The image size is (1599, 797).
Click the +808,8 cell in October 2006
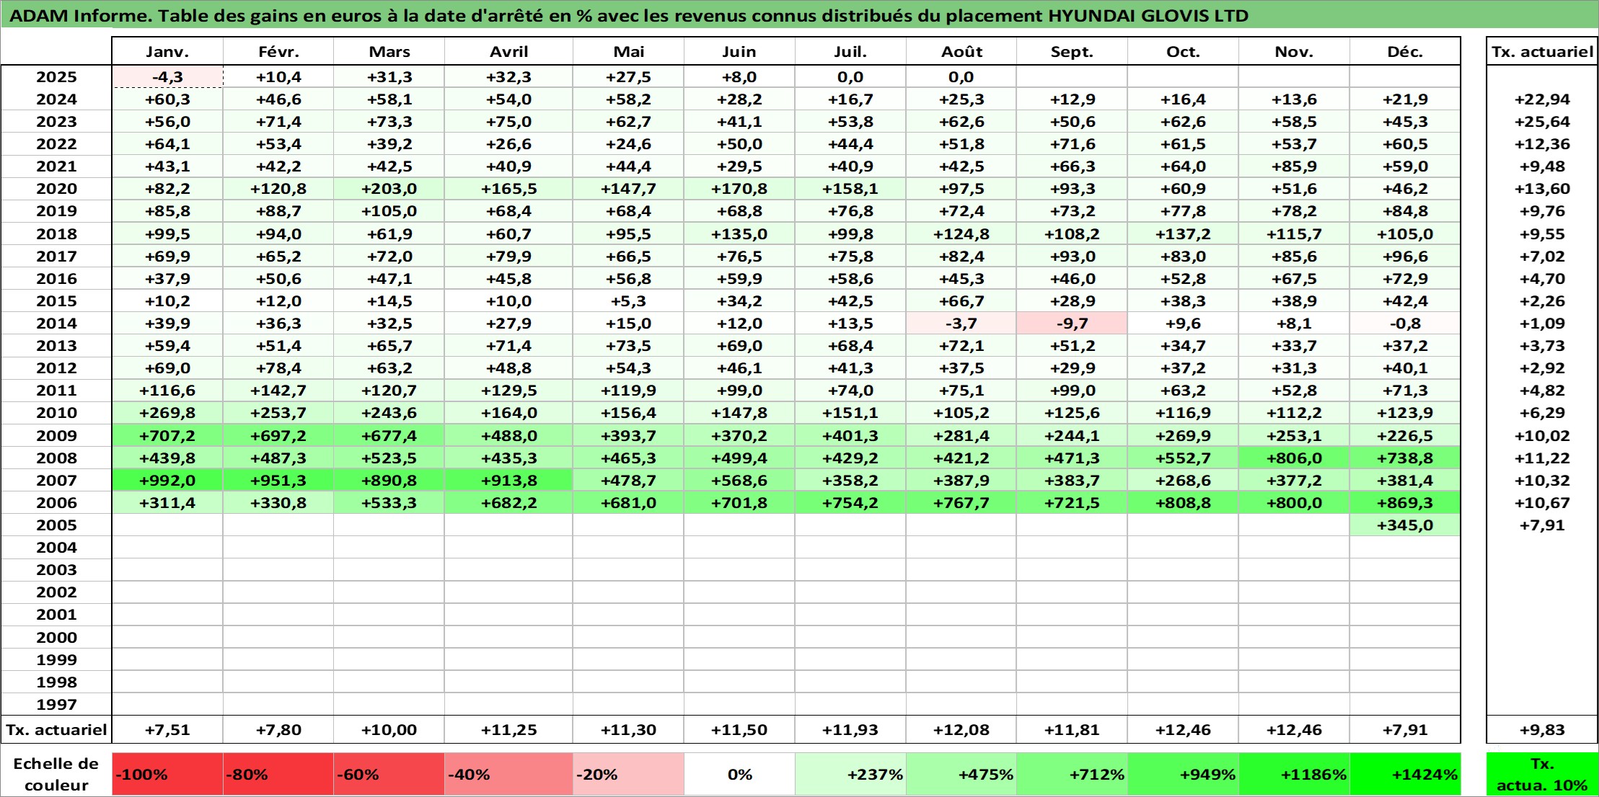(x=1184, y=503)
